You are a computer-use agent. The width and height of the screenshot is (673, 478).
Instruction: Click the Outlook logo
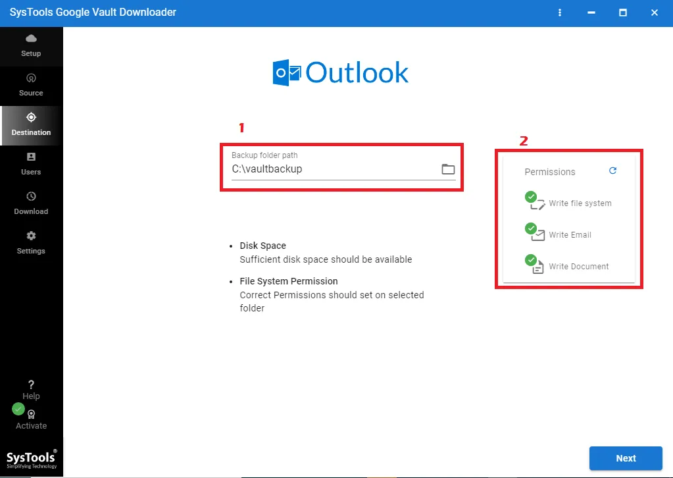pyautogui.click(x=340, y=72)
